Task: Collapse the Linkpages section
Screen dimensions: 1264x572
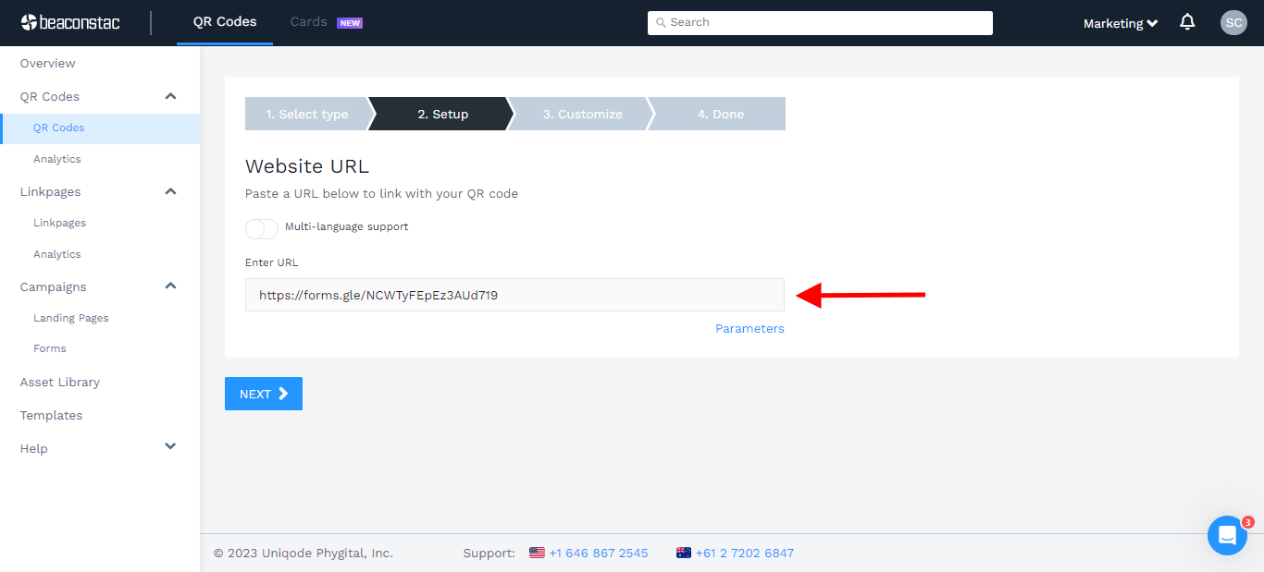Action: pos(170,191)
